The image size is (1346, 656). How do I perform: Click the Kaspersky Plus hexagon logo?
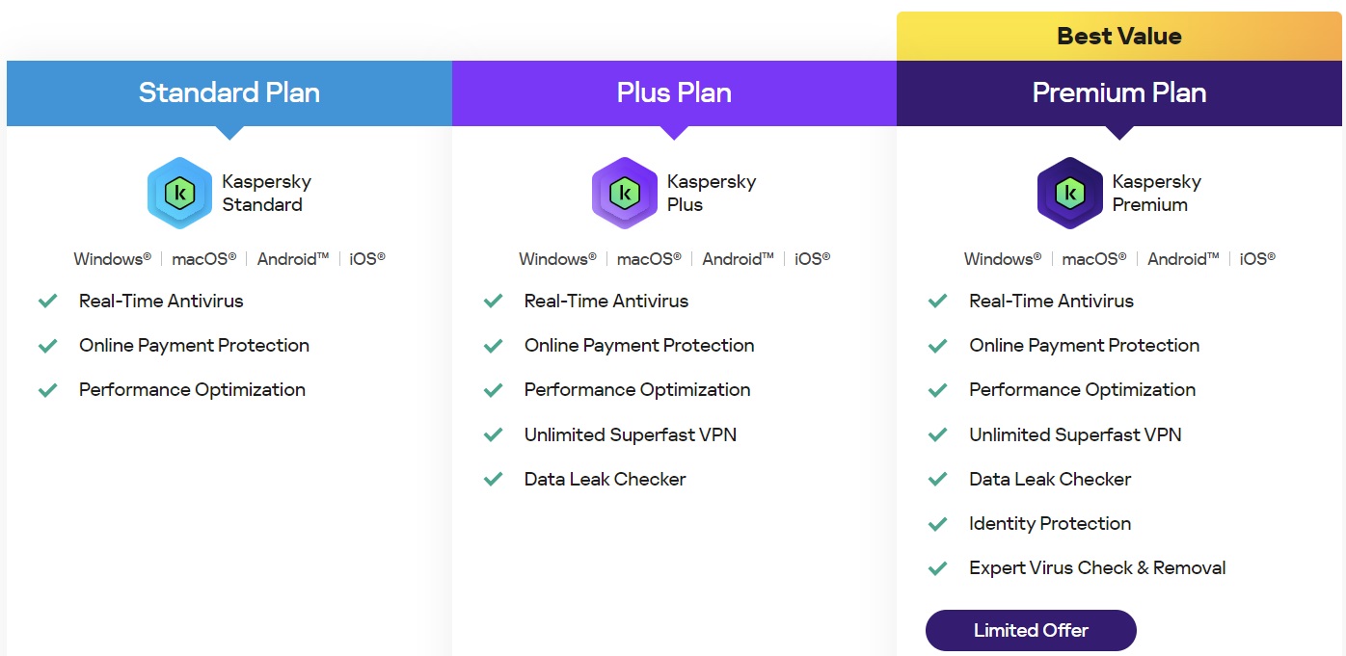[x=625, y=193]
